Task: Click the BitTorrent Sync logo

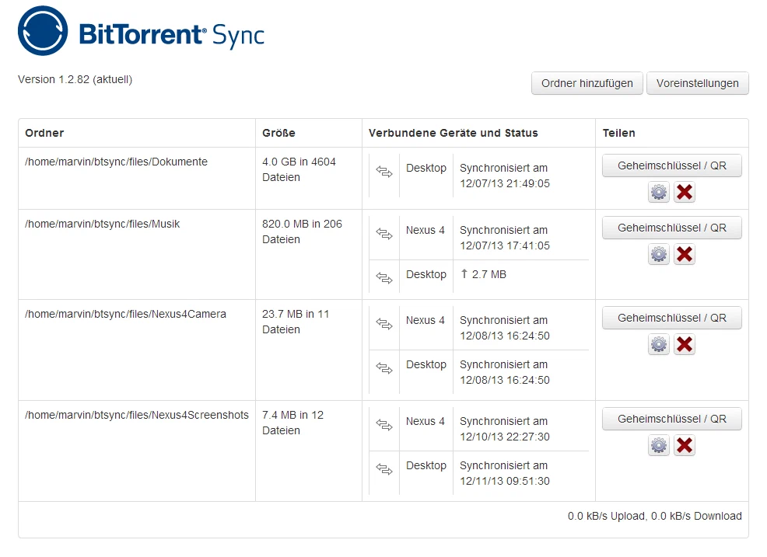Action: (141, 31)
